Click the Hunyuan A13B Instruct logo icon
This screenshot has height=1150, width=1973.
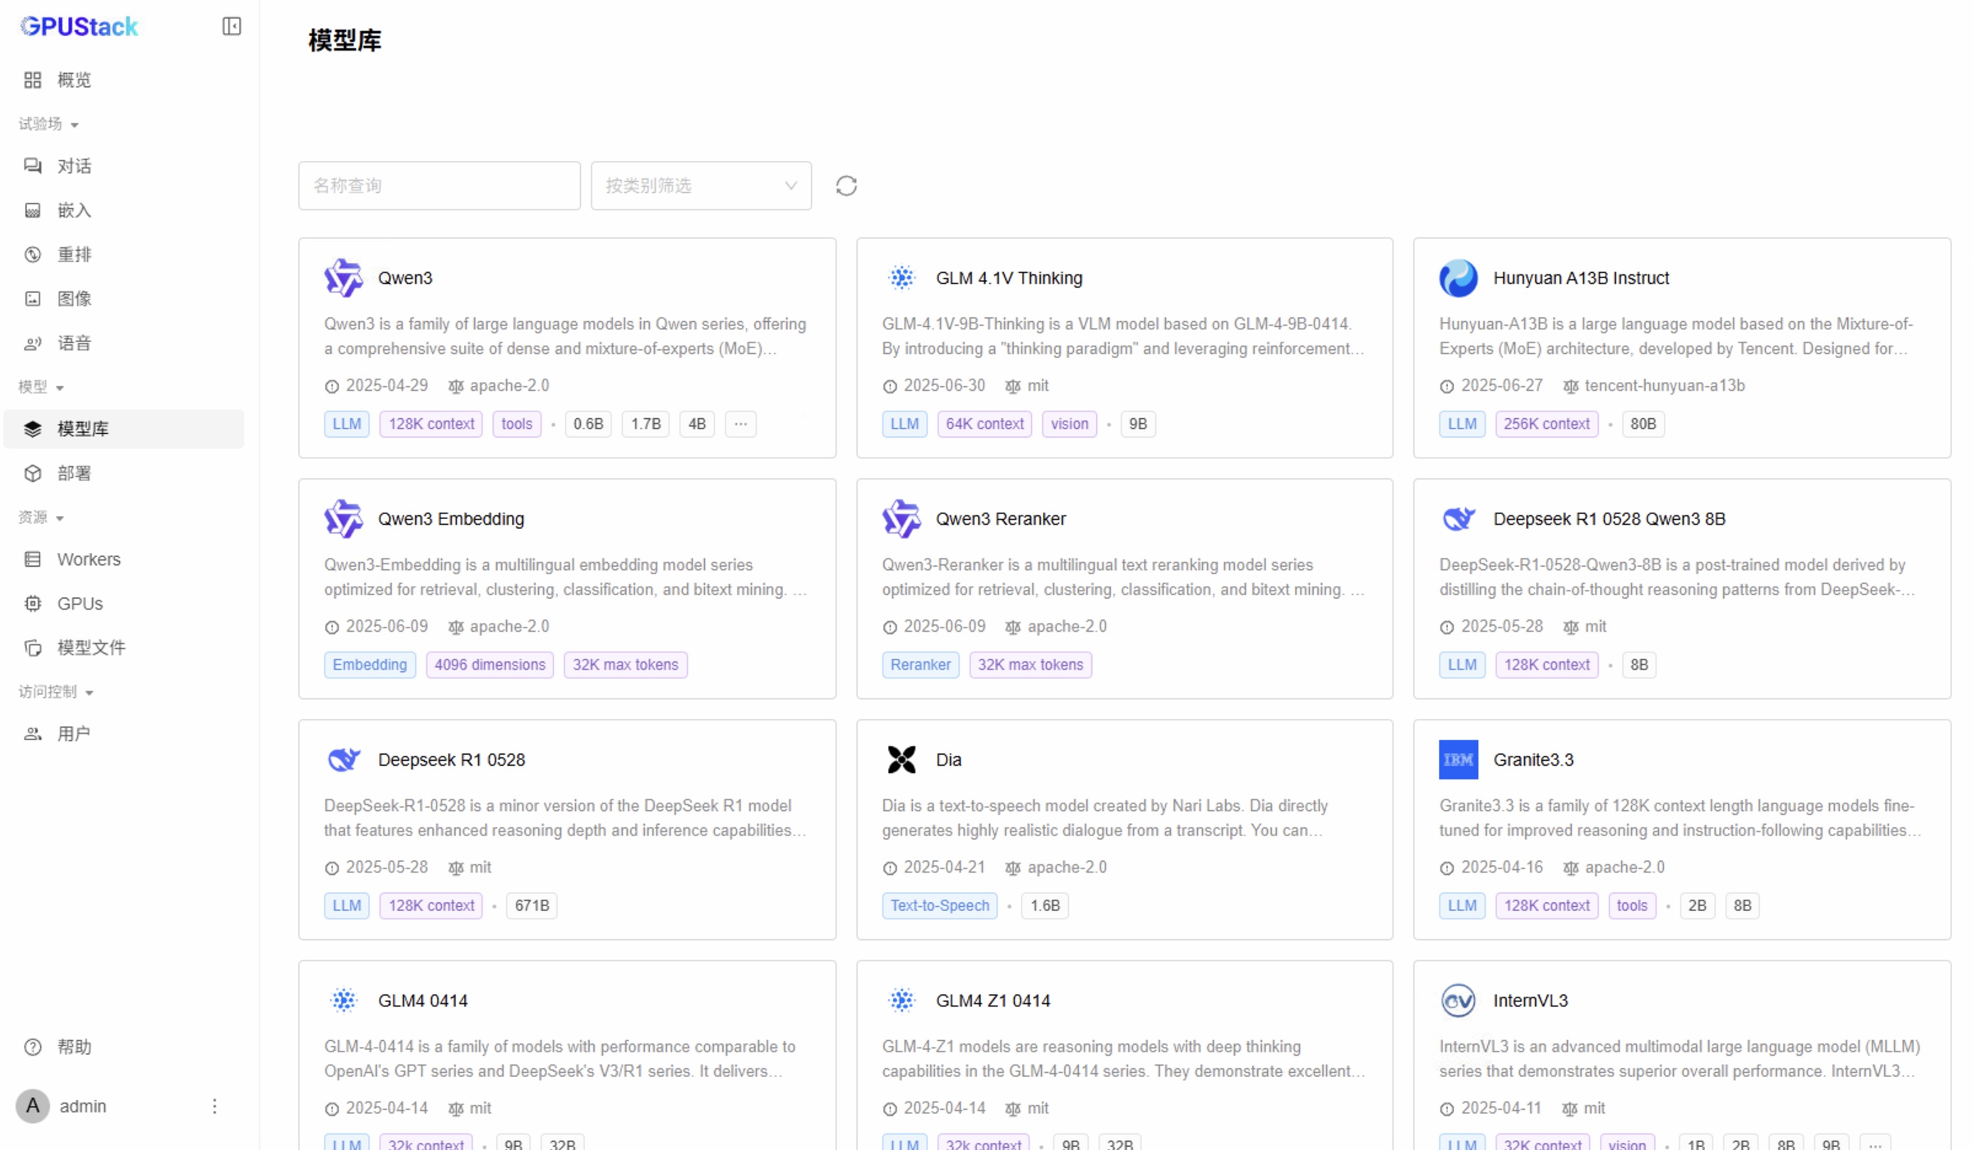point(1458,278)
